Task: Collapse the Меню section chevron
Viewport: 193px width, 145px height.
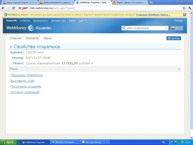Action: coord(179,69)
